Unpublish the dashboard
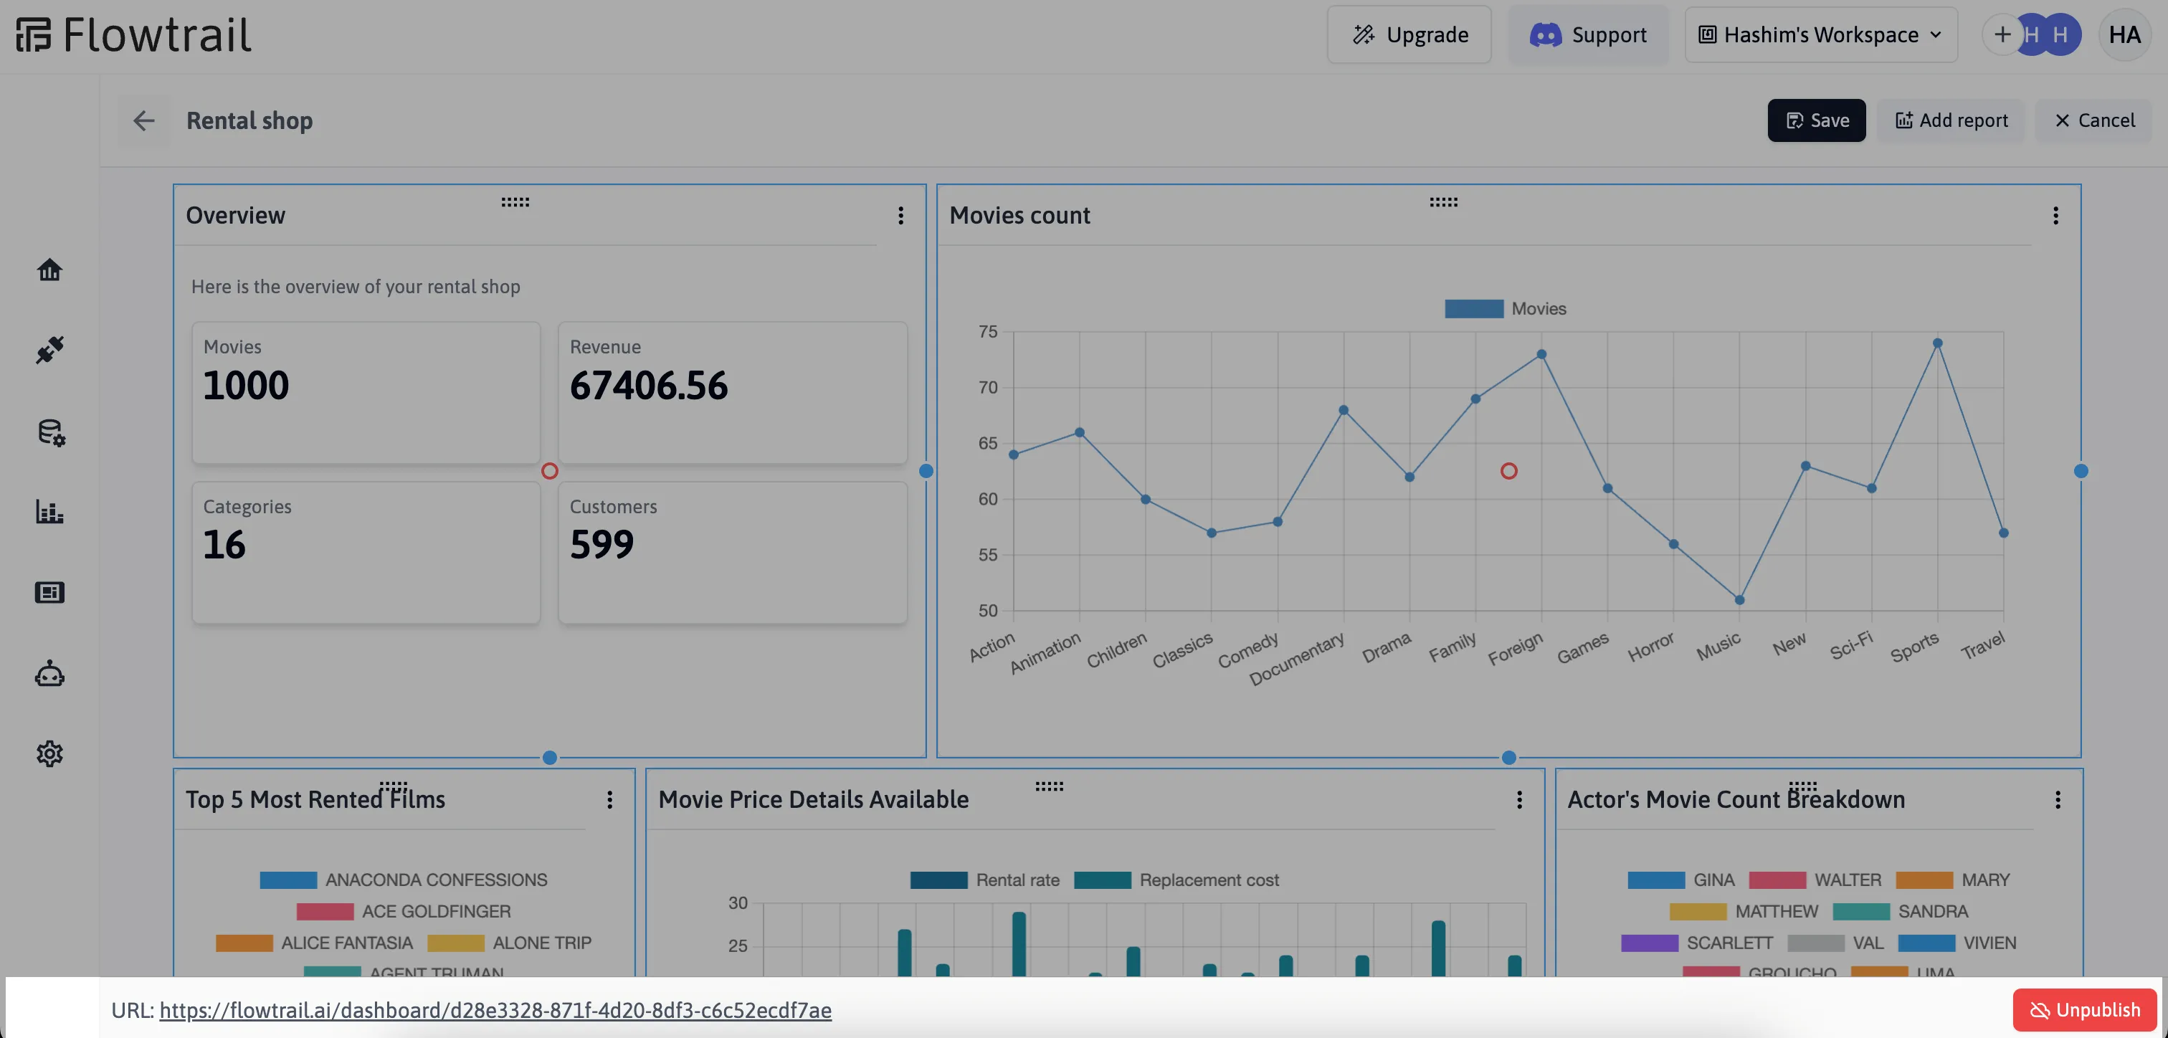 point(2084,1009)
